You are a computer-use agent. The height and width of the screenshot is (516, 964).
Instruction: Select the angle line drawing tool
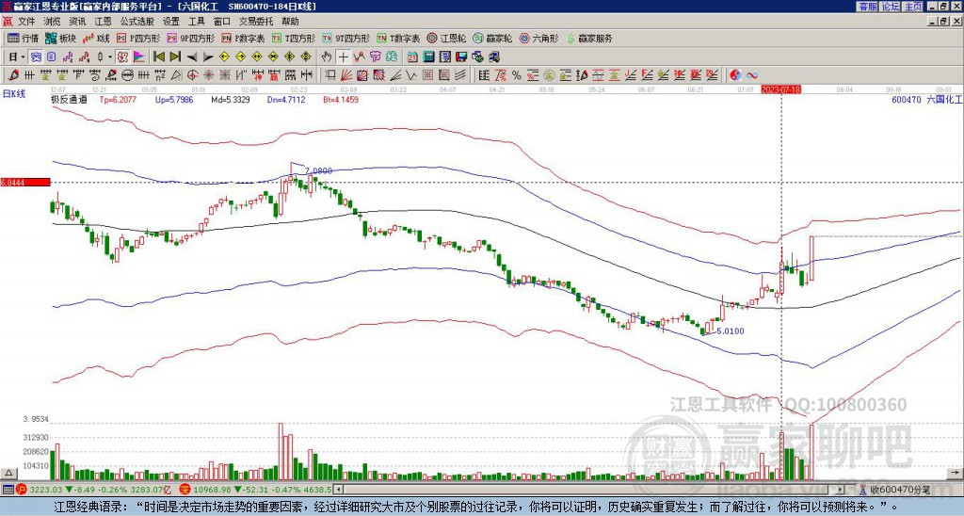click(395, 75)
